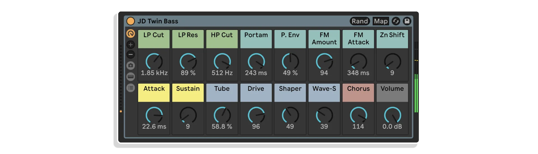
Task: Click the 512 Hz value
Action: coord(222,73)
